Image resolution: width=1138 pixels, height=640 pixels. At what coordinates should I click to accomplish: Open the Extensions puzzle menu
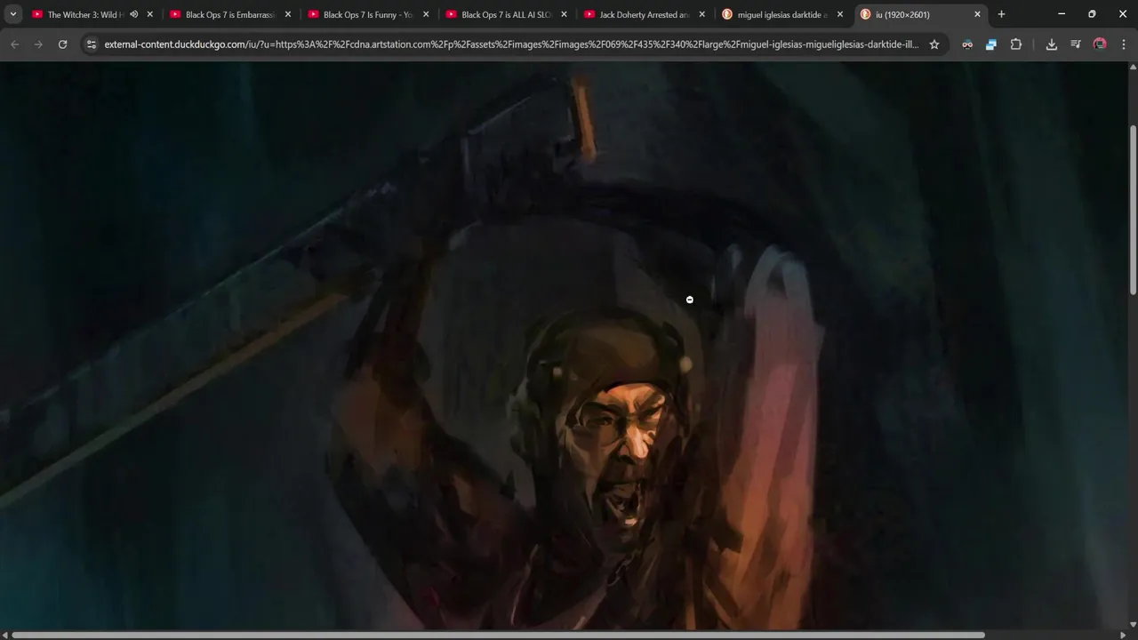1016,44
